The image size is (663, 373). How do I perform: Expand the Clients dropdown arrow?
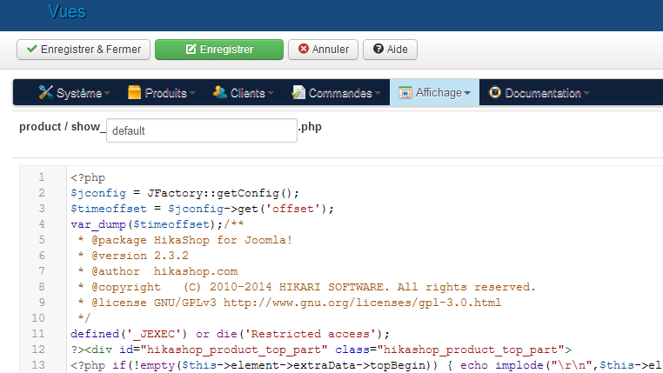[271, 93]
